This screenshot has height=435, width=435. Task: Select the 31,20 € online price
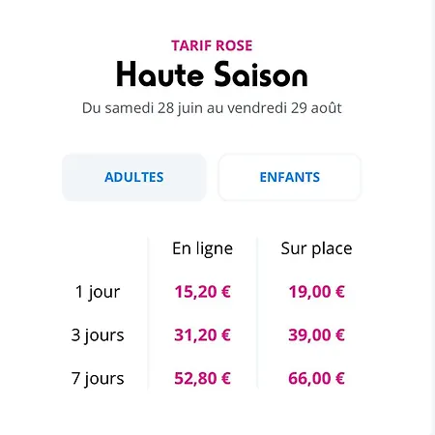(202, 335)
